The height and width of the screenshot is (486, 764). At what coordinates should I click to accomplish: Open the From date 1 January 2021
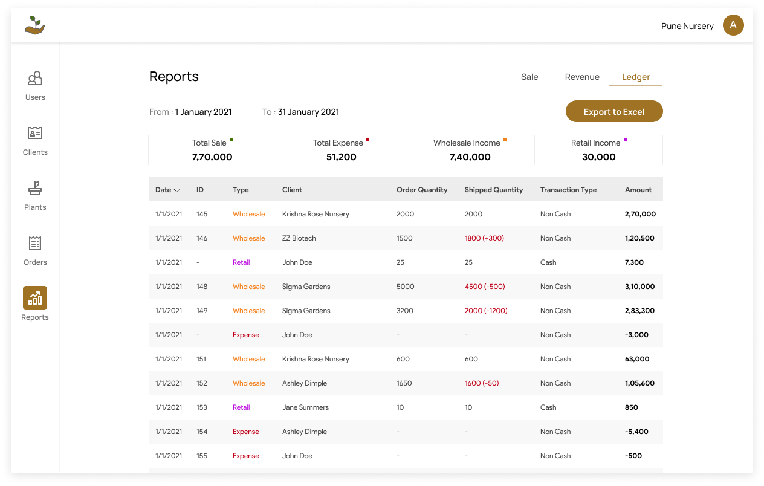point(203,112)
